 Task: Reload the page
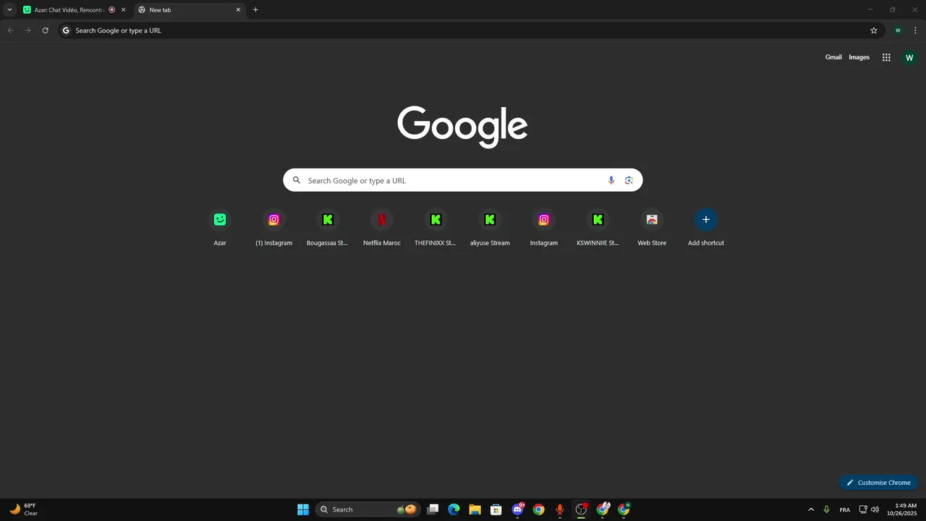point(45,30)
